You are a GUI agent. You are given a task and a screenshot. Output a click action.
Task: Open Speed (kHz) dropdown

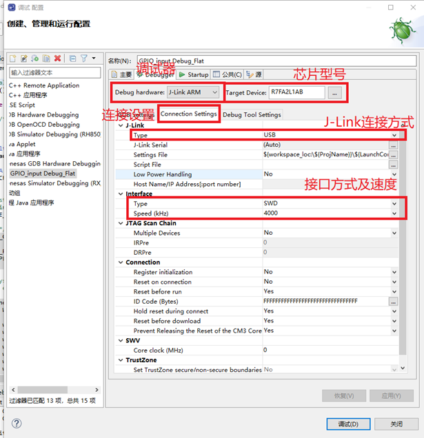pyautogui.click(x=394, y=213)
